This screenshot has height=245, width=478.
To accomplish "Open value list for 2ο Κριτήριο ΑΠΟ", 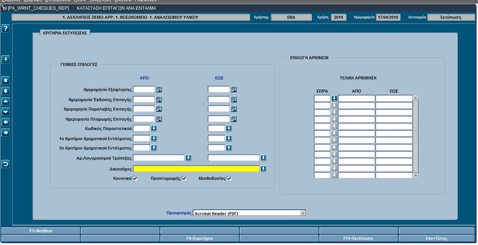I will 154,148.
